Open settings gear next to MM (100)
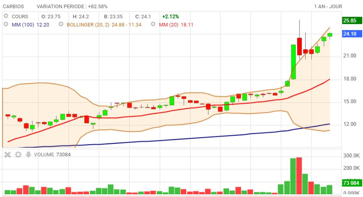This screenshot has height=197, width=363. (x=6, y=24)
